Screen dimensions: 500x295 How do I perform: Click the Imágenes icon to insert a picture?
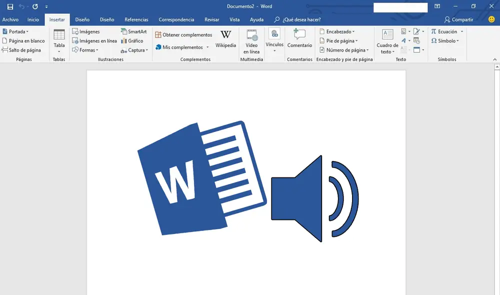pos(75,31)
